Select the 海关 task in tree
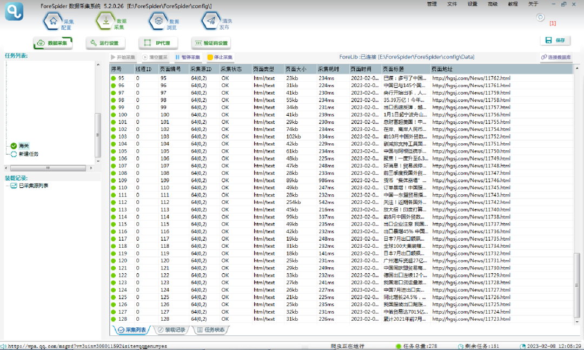The width and height of the screenshot is (584, 350). pyautogui.click(x=24, y=146)
